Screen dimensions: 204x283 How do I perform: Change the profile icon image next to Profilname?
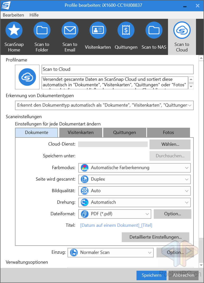tap(27, 77)
